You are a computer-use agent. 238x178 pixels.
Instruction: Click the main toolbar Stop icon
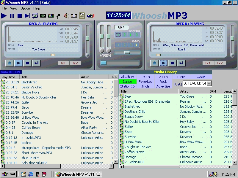click(20, 16)
